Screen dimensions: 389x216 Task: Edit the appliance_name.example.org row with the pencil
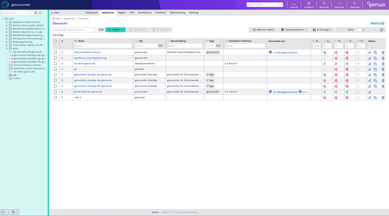click(370, 58)
